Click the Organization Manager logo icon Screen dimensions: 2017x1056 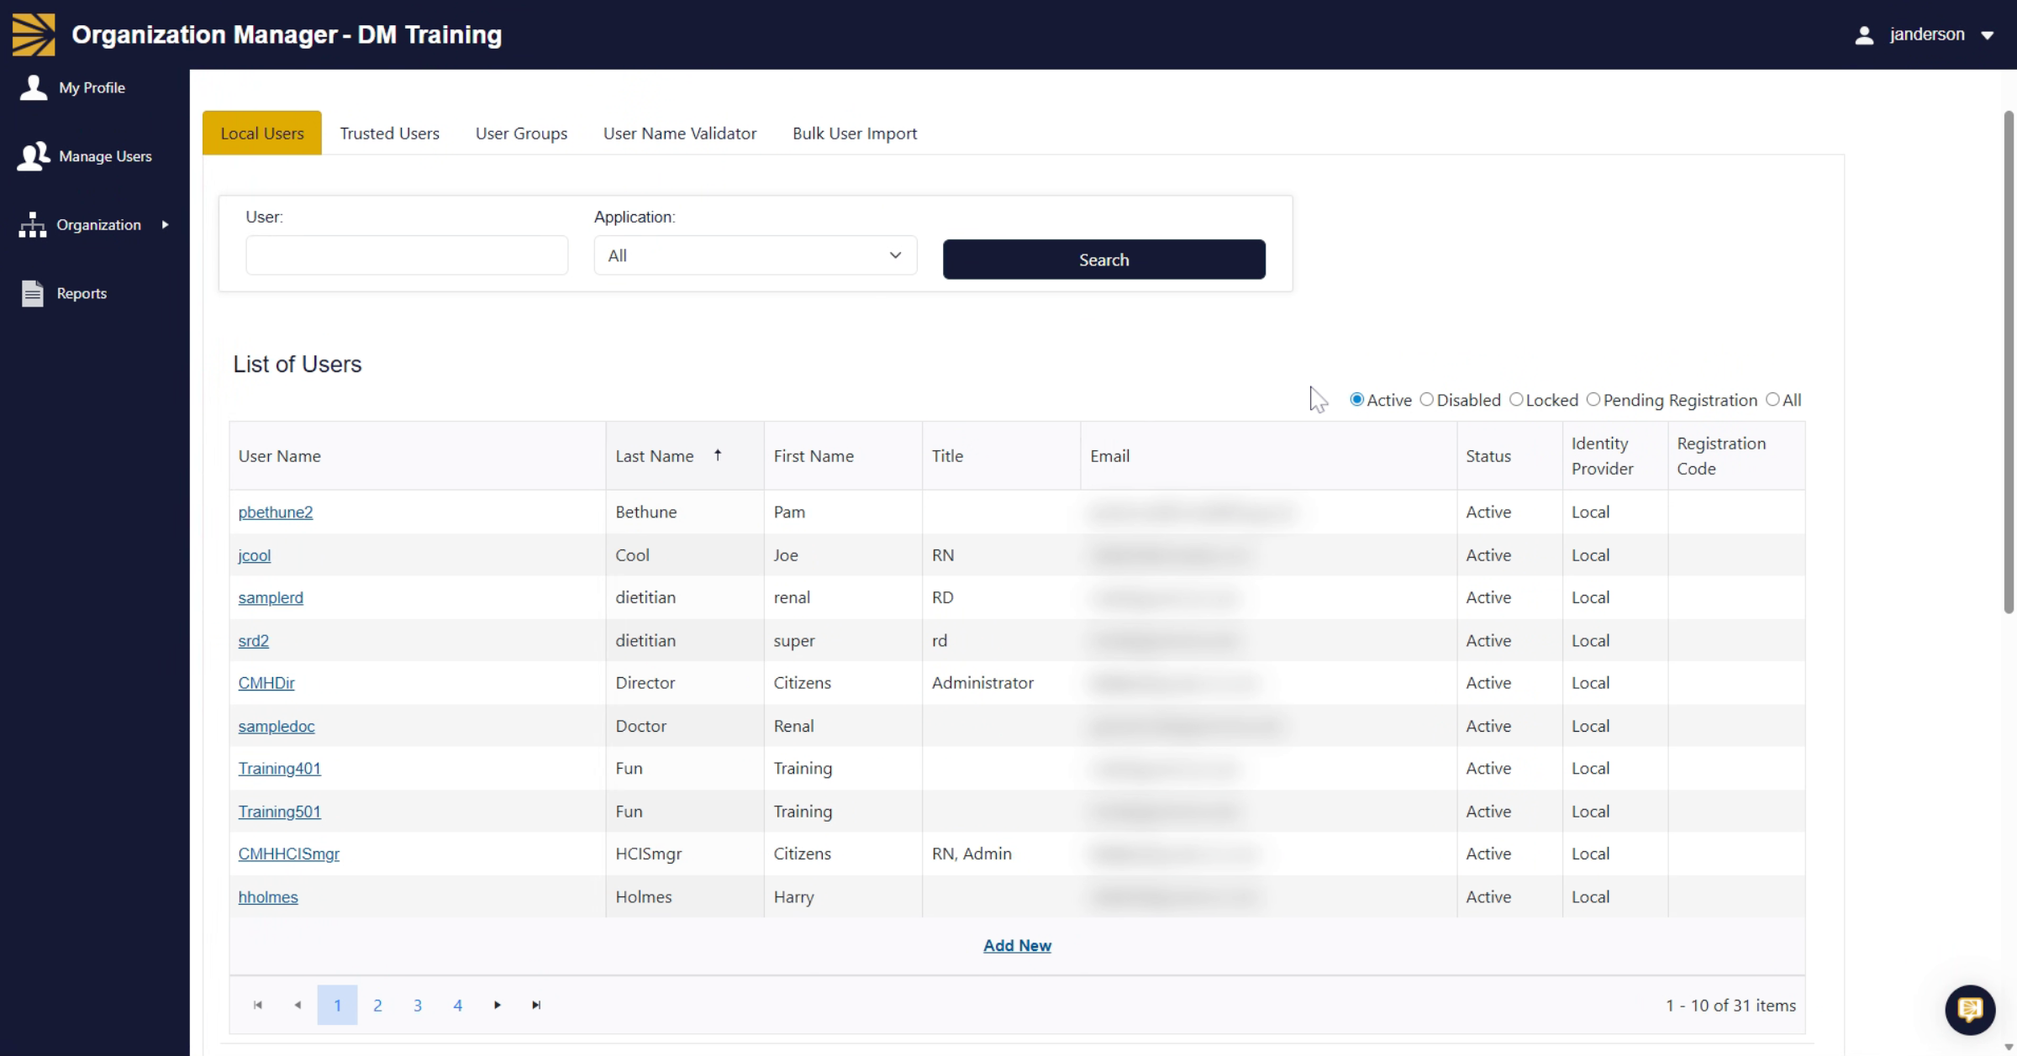coord(34,34)
